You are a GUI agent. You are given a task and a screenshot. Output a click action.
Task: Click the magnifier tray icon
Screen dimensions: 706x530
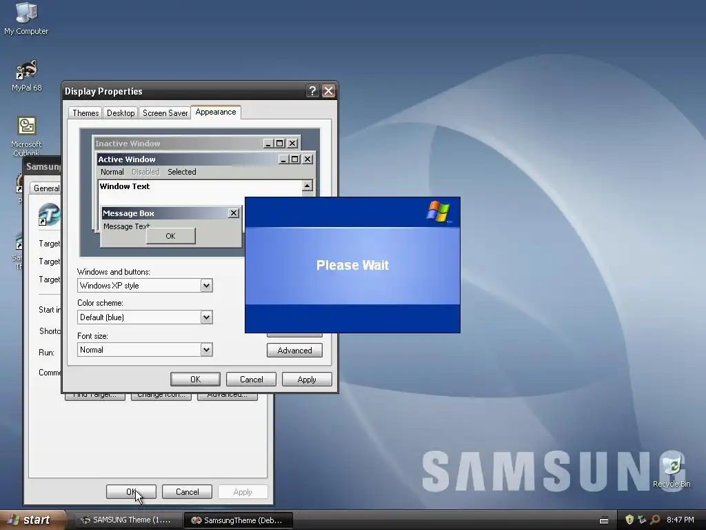coord(655,520)
